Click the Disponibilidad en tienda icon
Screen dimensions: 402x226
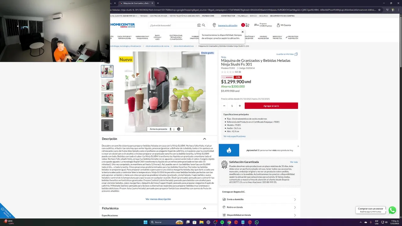224,215
